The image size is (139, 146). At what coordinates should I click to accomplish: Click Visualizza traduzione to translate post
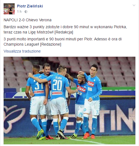[22, 51]
